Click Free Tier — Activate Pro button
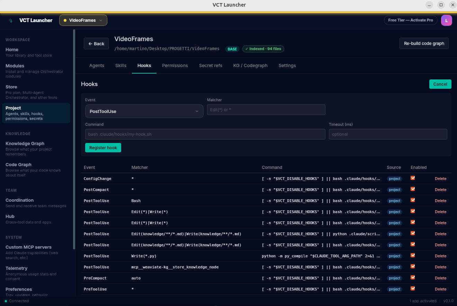Screen dimensions: 457x306 411,20
